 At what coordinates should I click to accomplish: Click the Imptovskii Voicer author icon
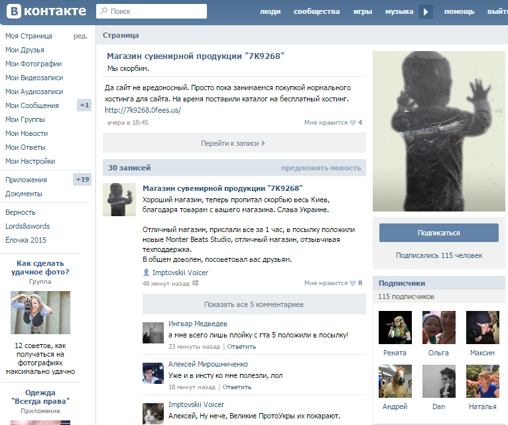click(x=146, y=272)
